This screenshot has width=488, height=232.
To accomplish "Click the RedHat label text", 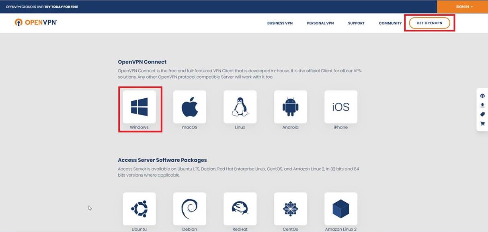I will [240, 229].
